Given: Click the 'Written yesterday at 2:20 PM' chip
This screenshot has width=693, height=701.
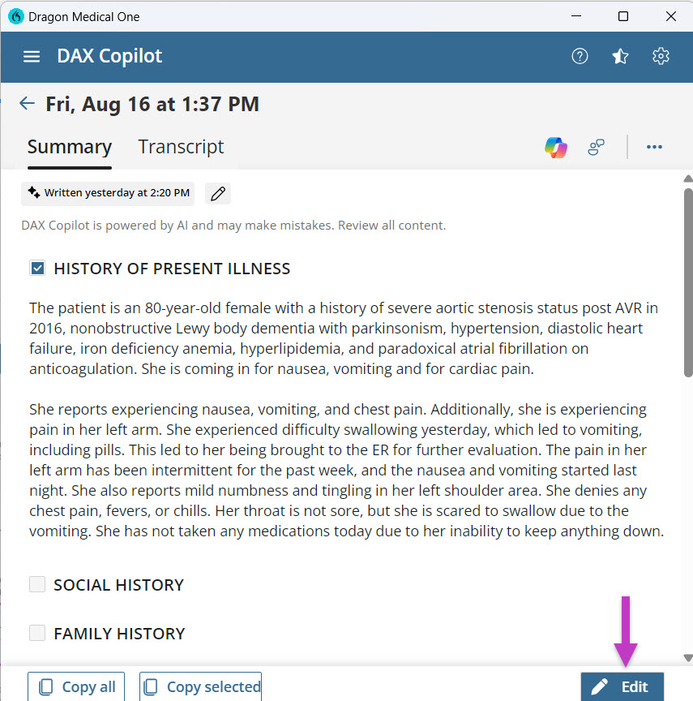Looking at the screenshot, I should (108, 193).
